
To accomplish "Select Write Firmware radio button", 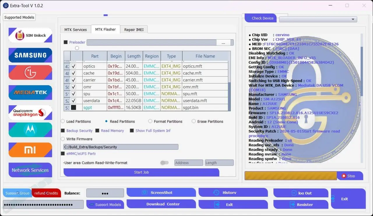I will coord(63,139).
